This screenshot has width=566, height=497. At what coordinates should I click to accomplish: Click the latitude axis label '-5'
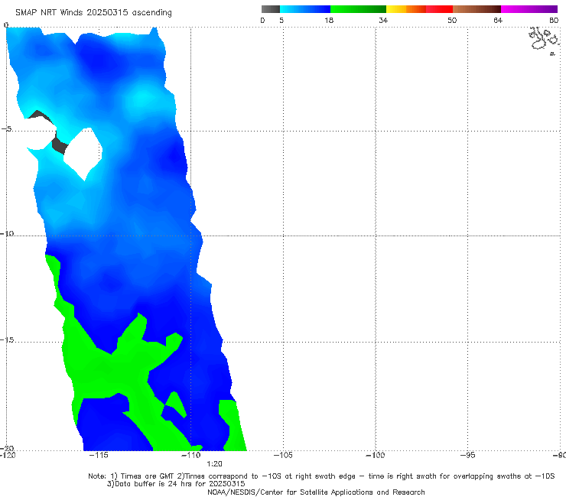[7, 129]
